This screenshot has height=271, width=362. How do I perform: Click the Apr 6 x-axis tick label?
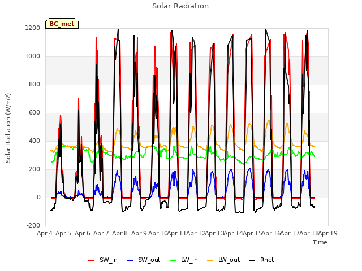pos(83,233)
